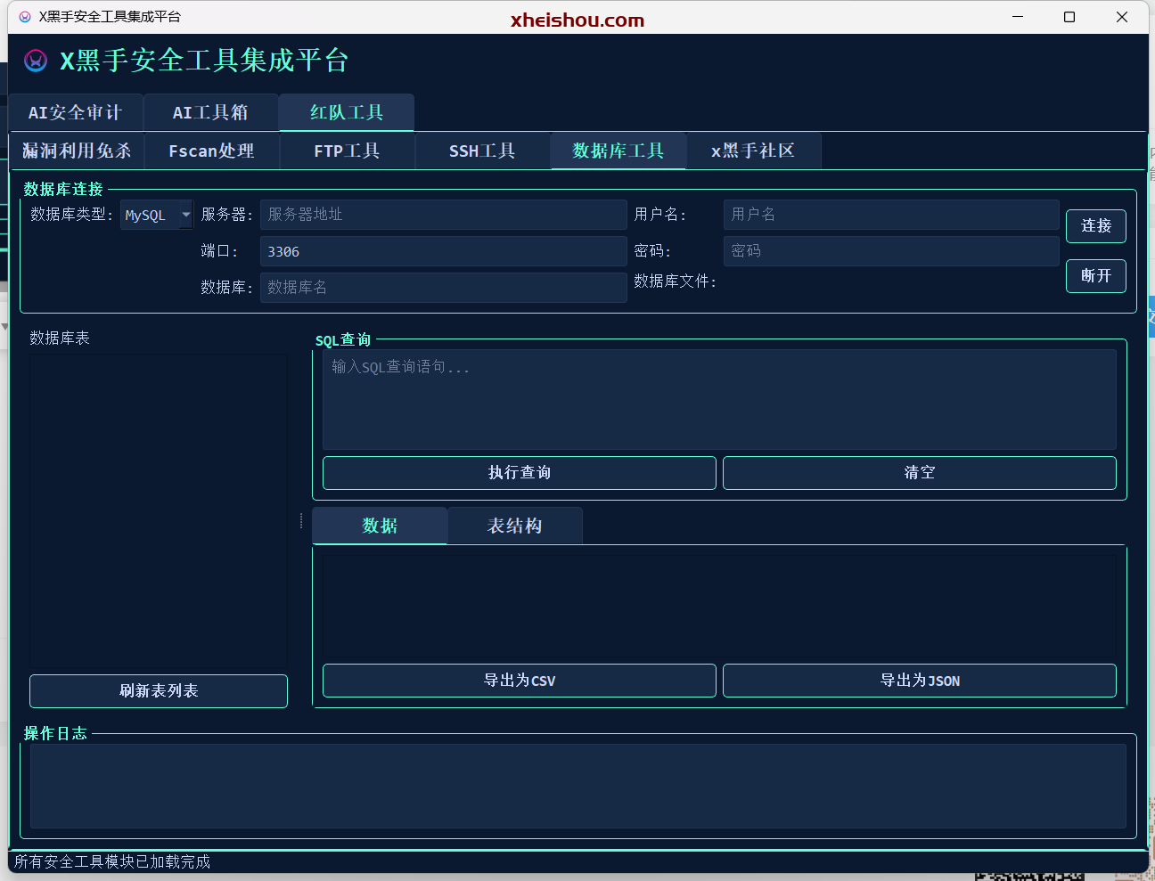Open the x黑手社区 tab
Viewport: 1155px width, 881px height.
[754, 151]
